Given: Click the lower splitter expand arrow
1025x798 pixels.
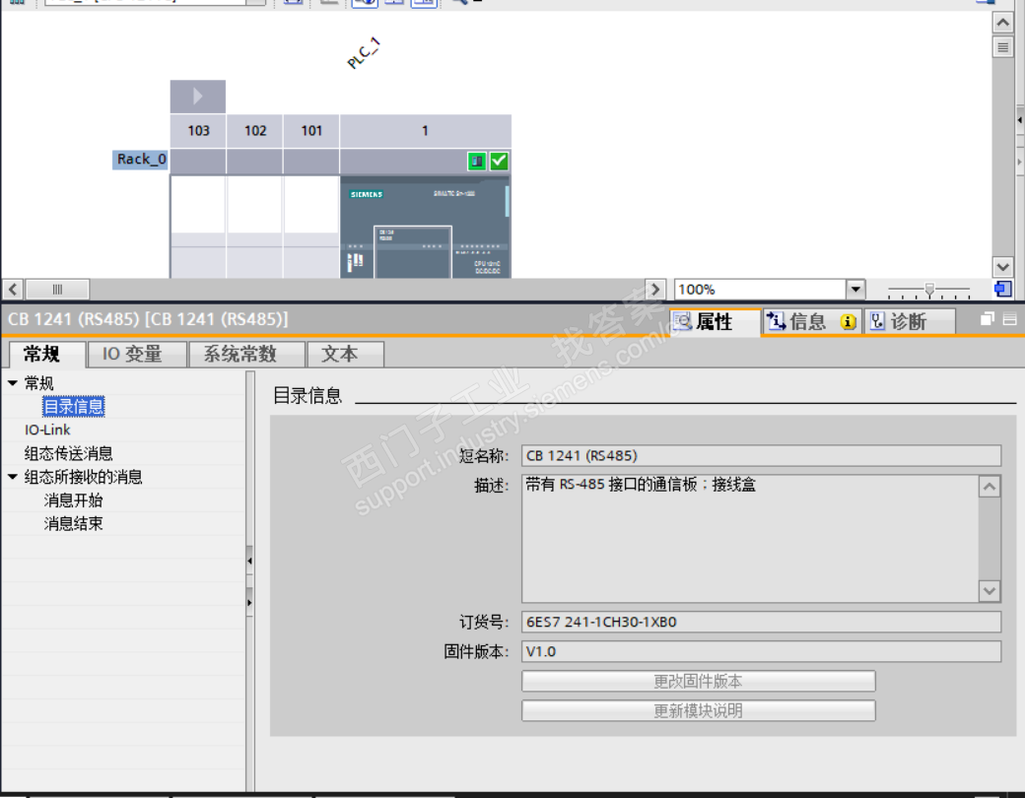Looking at the screenshot, I should coord(249,602).
